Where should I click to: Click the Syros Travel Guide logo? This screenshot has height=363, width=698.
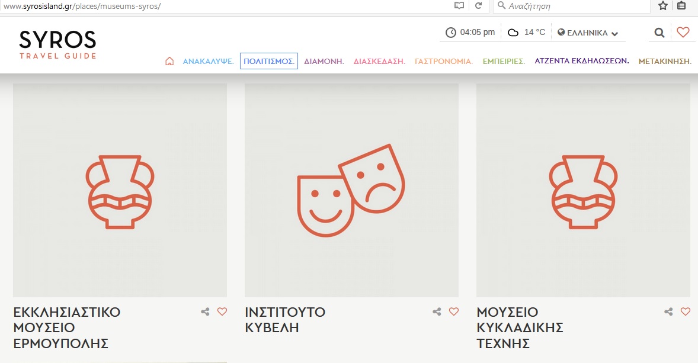point(57,44)
